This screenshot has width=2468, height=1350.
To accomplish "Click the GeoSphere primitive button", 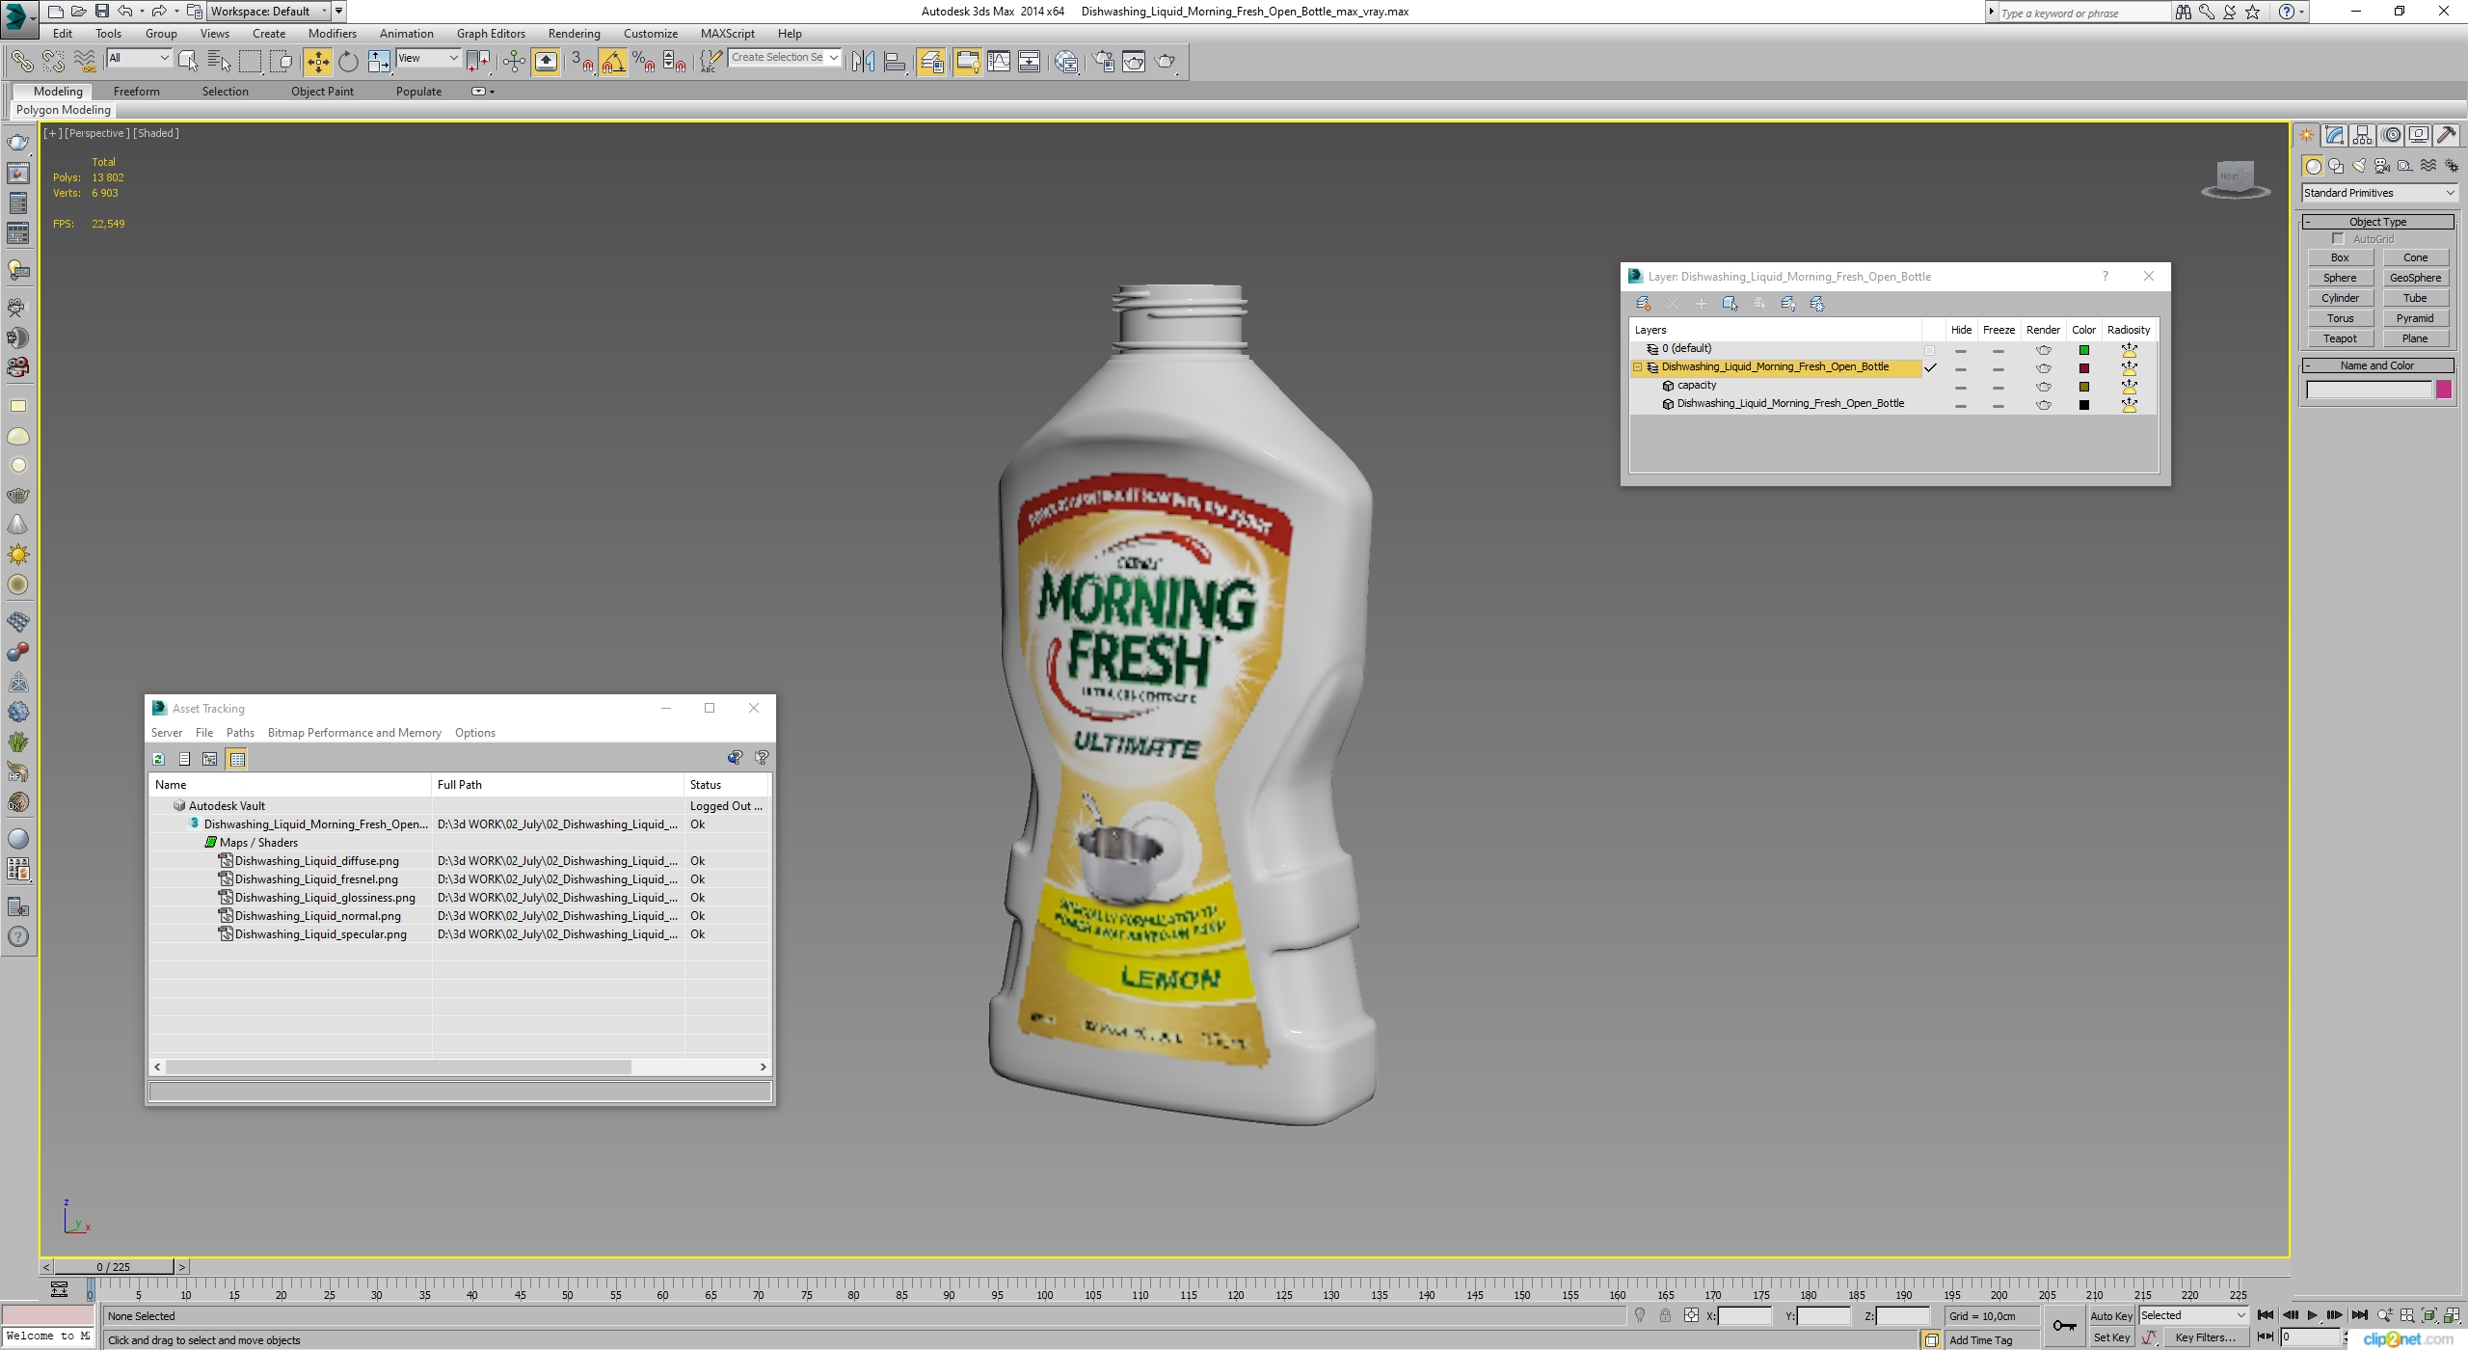I will pos(2415,278).
